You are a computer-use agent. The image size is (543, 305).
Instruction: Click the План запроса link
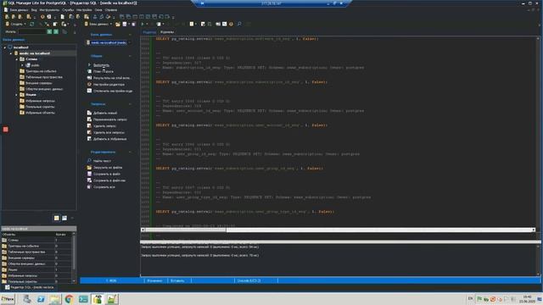pyautogui.click(x=104, y=71)
